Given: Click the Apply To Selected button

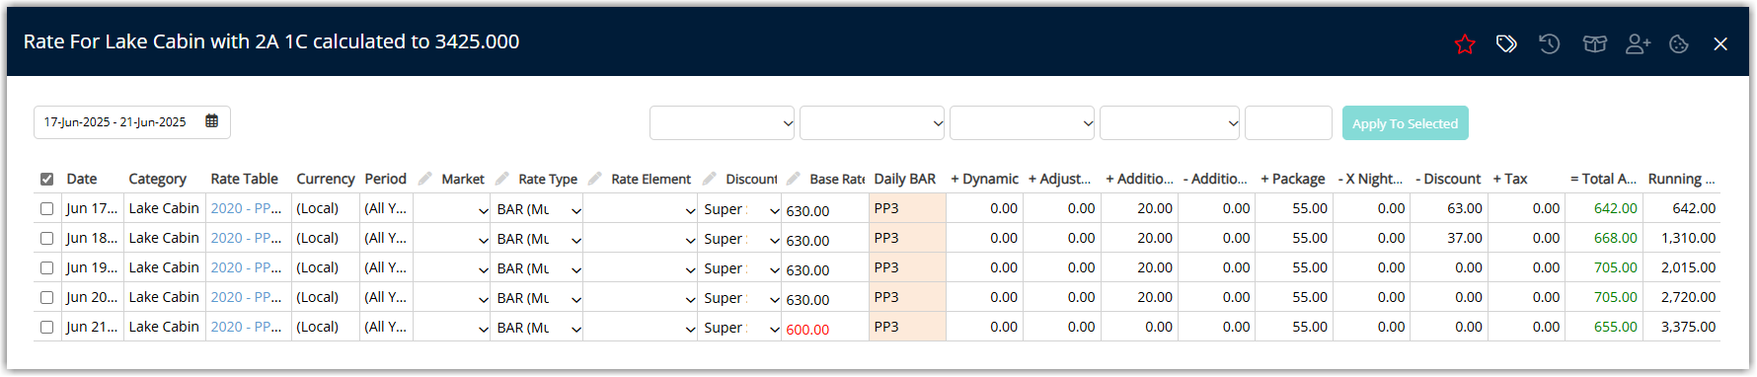Looking at the screenshot, I should tap(1406, 123).
